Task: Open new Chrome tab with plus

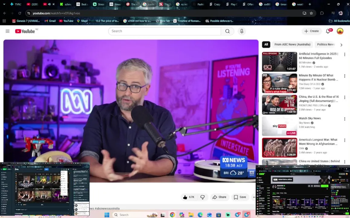Action: tap(309, 4)
